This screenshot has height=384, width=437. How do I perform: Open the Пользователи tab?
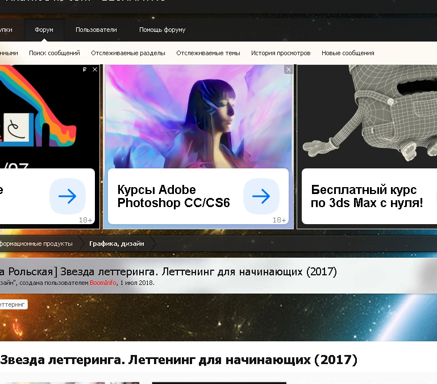(x=96, y=30)
